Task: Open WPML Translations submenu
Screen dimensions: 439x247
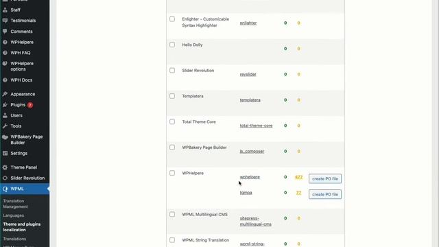Action: pyautogui.click(x=14, y=239)
